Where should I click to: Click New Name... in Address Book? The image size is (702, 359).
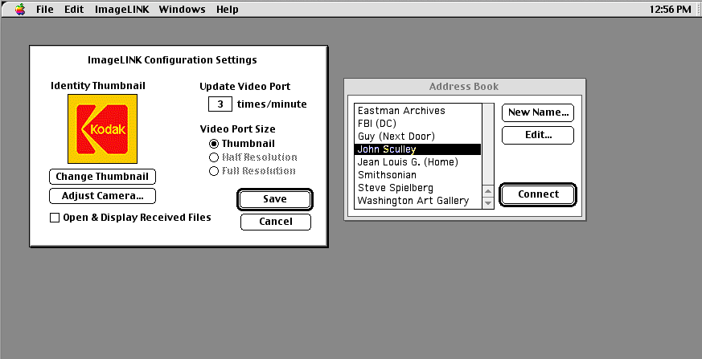click(538, 112)
